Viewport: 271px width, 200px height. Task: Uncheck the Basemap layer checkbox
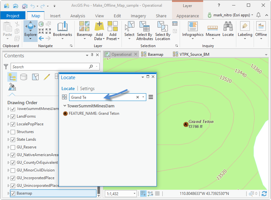click(13, 194)
